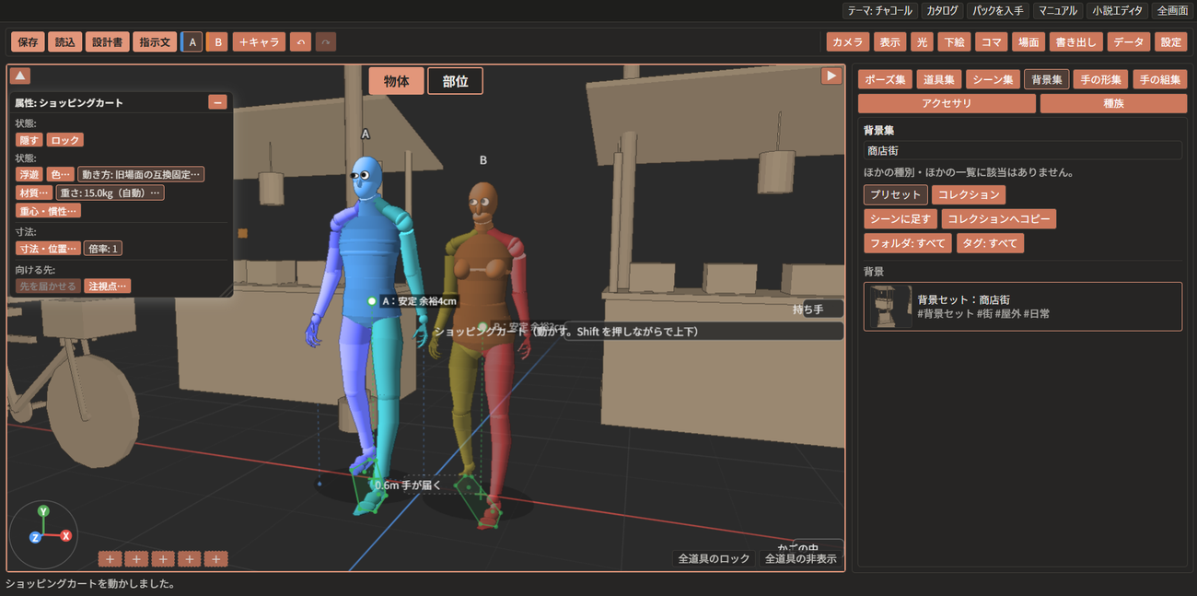Click the undo arrow icon

[300, 42]
